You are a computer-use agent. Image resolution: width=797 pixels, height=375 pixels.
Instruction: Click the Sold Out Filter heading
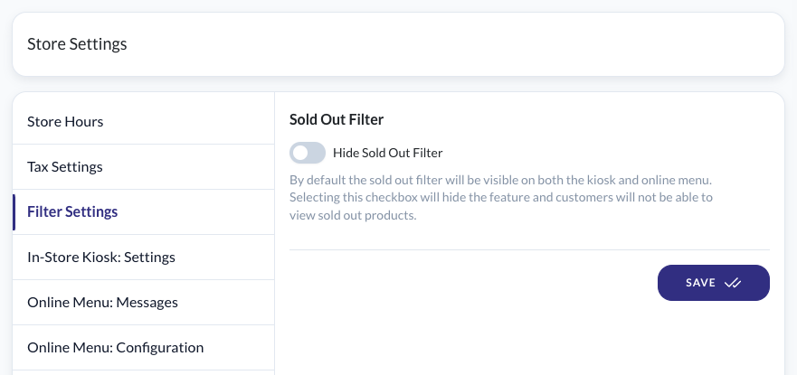tap(337, 120)
